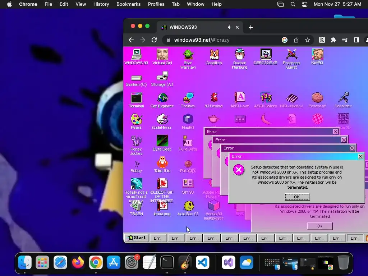Launch Firefox from the Dock
The image size is (368, 276).
coord(78,262)
